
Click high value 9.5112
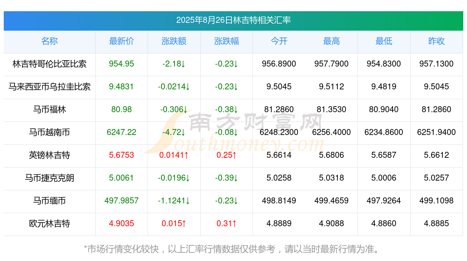(331, 87)
